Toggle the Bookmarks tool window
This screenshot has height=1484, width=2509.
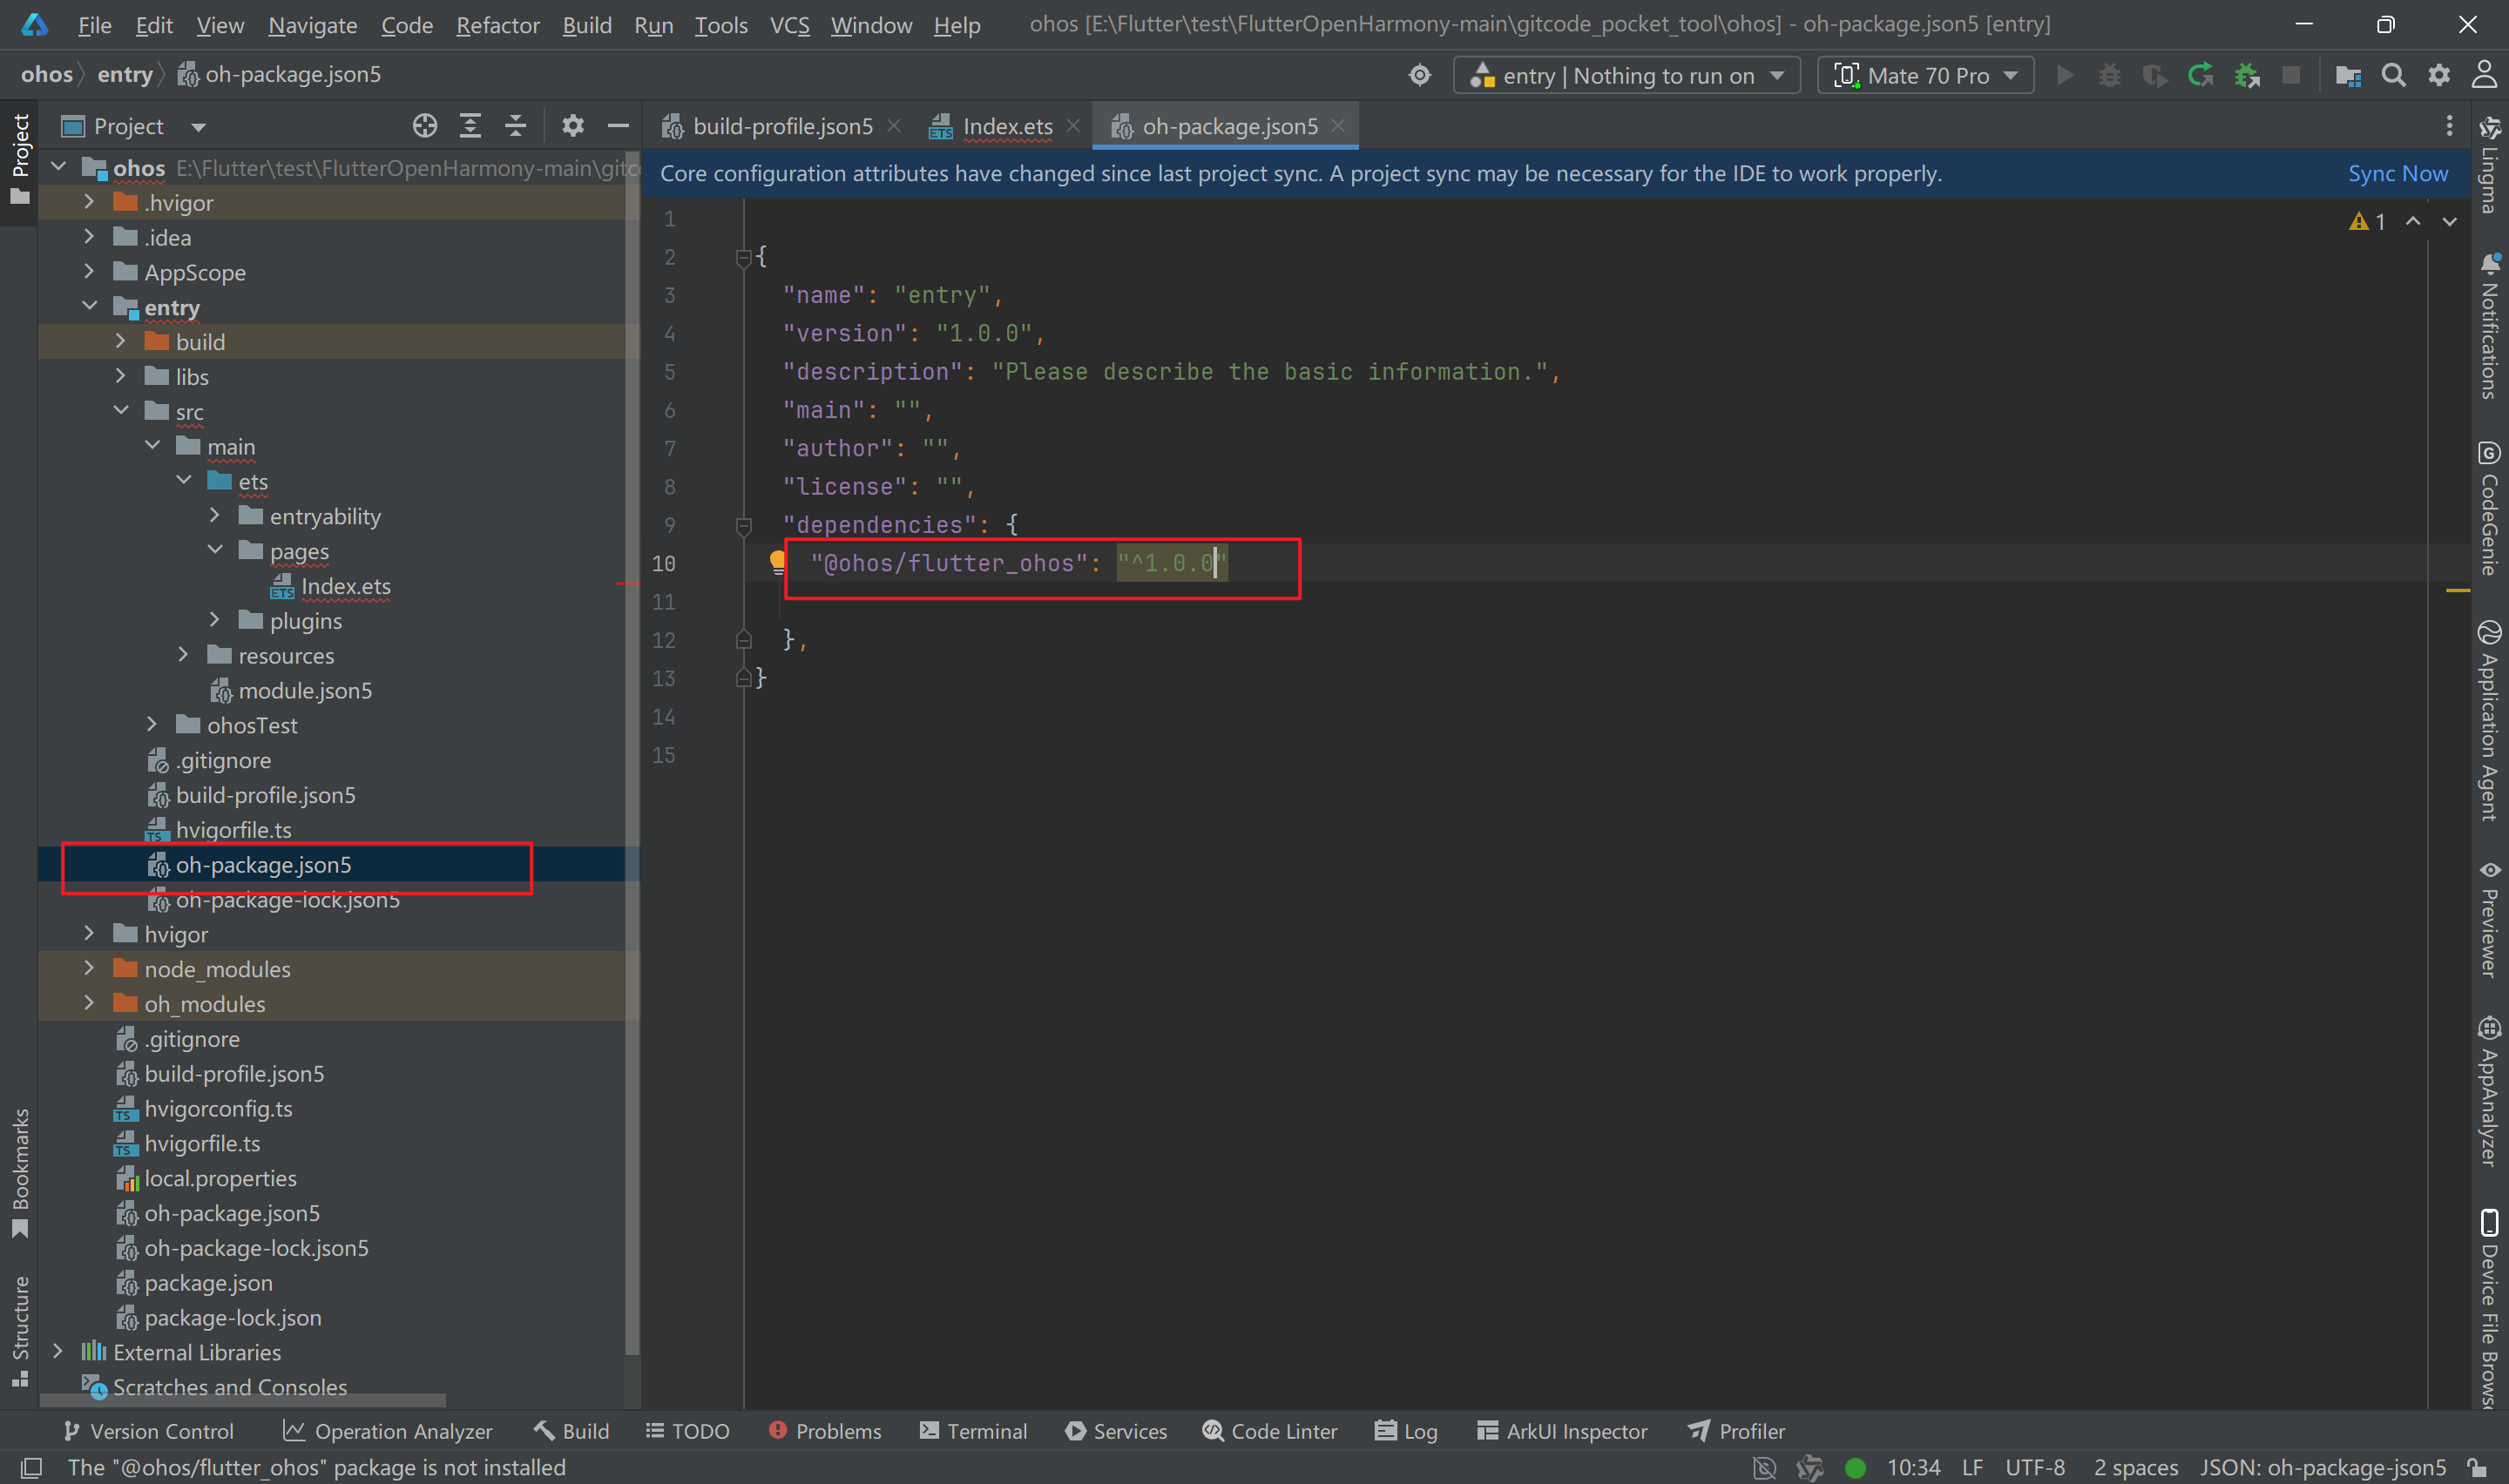pyautogui.click(x=20, y=1170)
